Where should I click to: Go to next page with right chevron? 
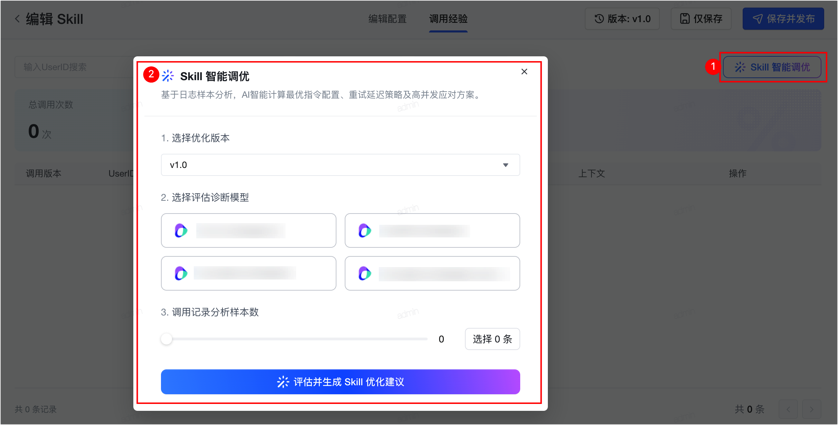pyautogui.click(x=811, y=409)
